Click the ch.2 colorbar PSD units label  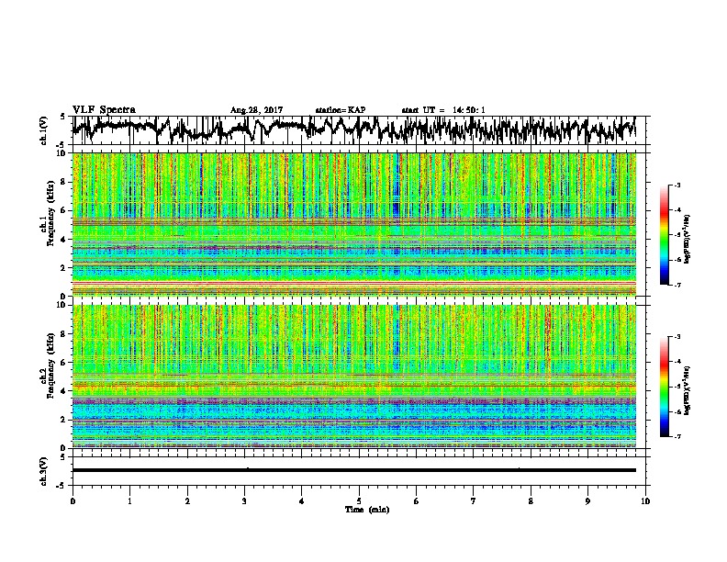pos(687,390)
